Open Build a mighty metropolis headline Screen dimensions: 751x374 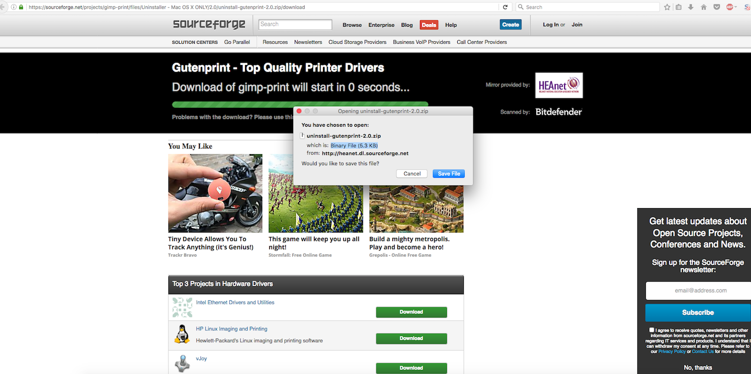coord(410,243)
